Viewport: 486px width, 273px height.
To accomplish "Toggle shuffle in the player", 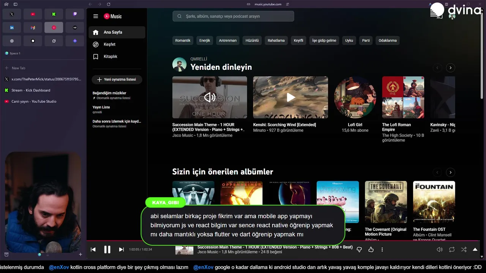I will pyautogui.click(x=464, y=249).
